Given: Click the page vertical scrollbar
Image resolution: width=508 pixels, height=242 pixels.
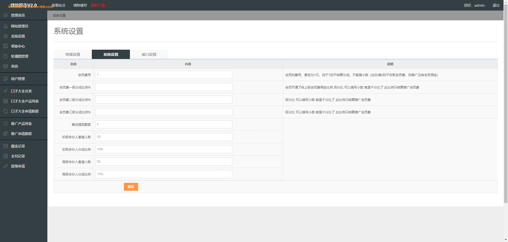Looking at the screenshot, I should click(506, 104).
